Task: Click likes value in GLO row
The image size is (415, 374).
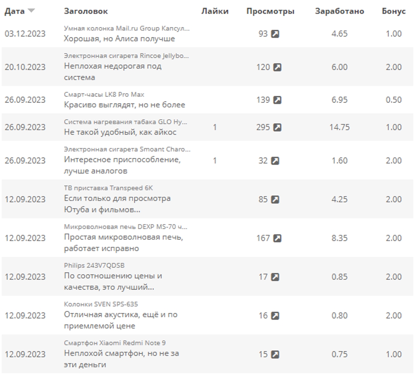Action: (215, 127)
